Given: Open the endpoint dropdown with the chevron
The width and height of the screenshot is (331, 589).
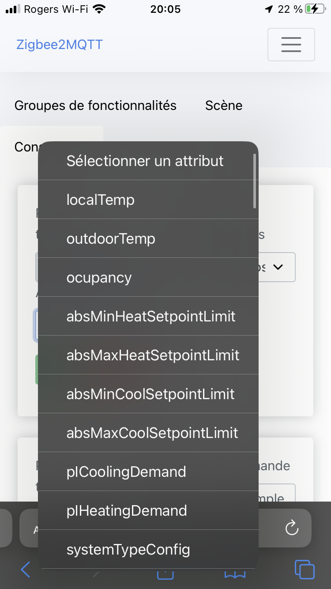Looking at the screenshot, I should click(278, 267).
